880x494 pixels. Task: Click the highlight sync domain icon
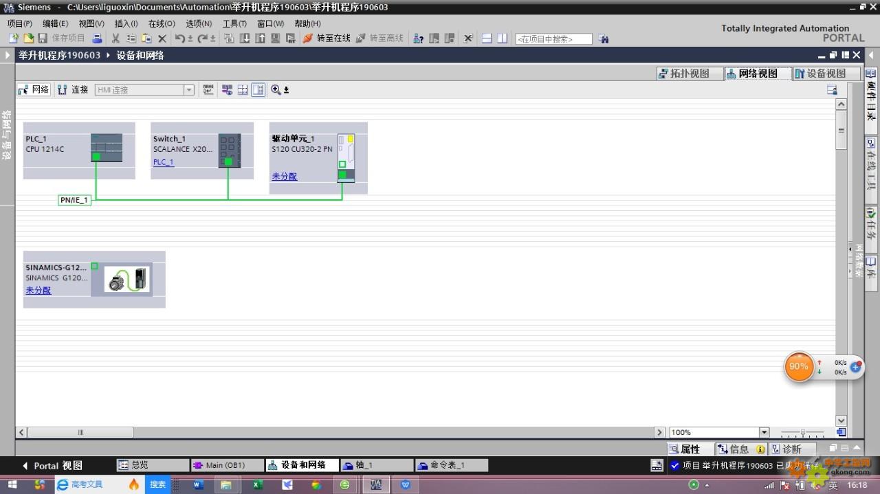tap(228, 89)
